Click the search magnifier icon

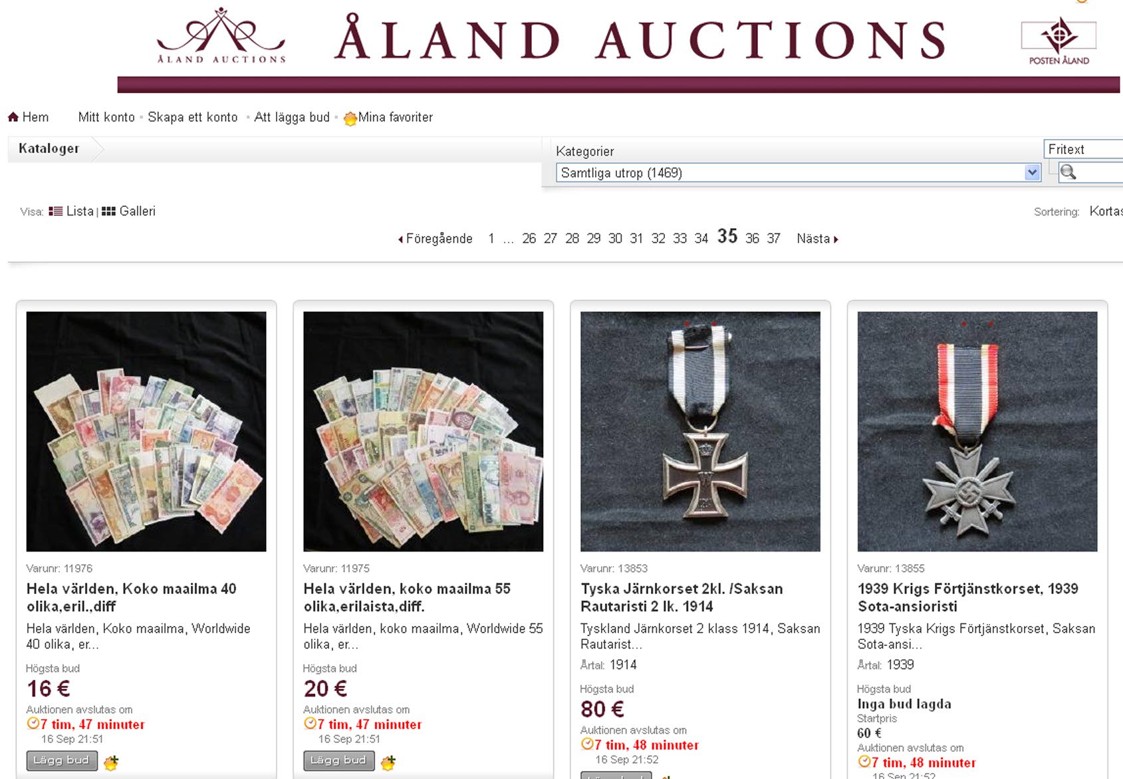[1068, 172]
